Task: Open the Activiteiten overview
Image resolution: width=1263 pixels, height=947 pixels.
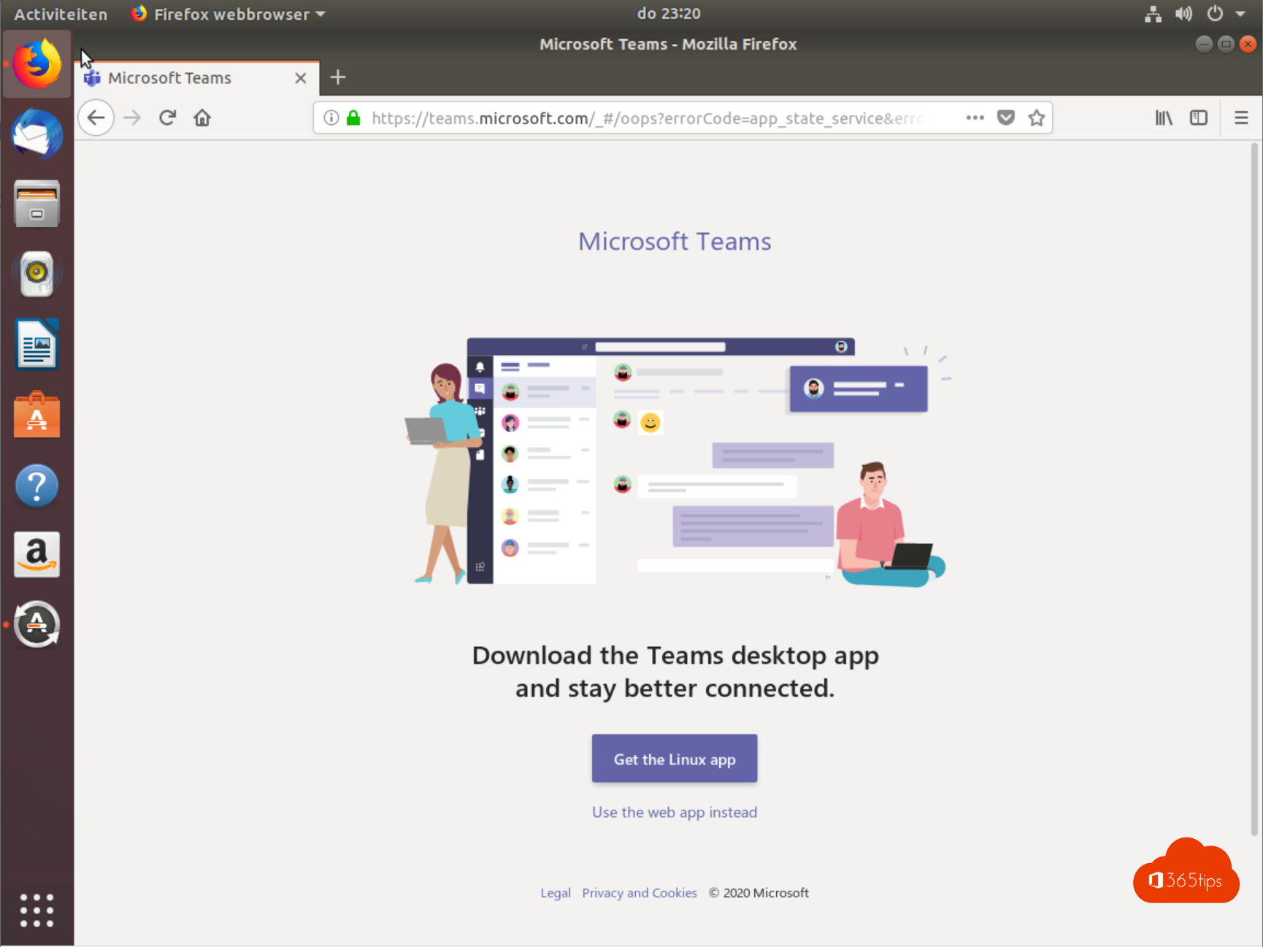Action: 61,14
